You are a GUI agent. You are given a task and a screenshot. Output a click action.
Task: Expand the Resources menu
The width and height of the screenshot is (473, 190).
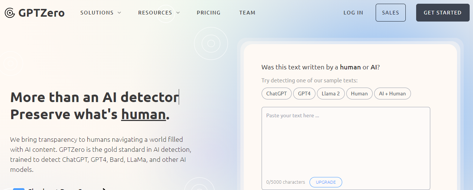(x=159, y=13)
